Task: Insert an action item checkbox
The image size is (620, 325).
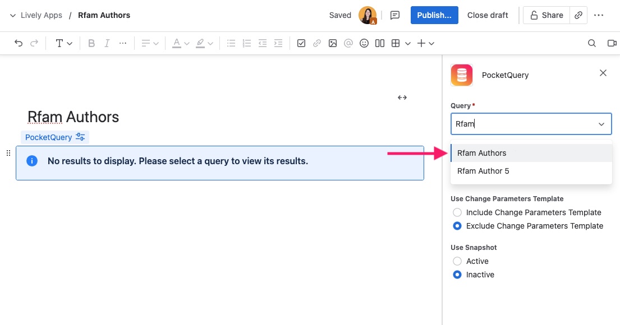Action: tap(301, 43)
